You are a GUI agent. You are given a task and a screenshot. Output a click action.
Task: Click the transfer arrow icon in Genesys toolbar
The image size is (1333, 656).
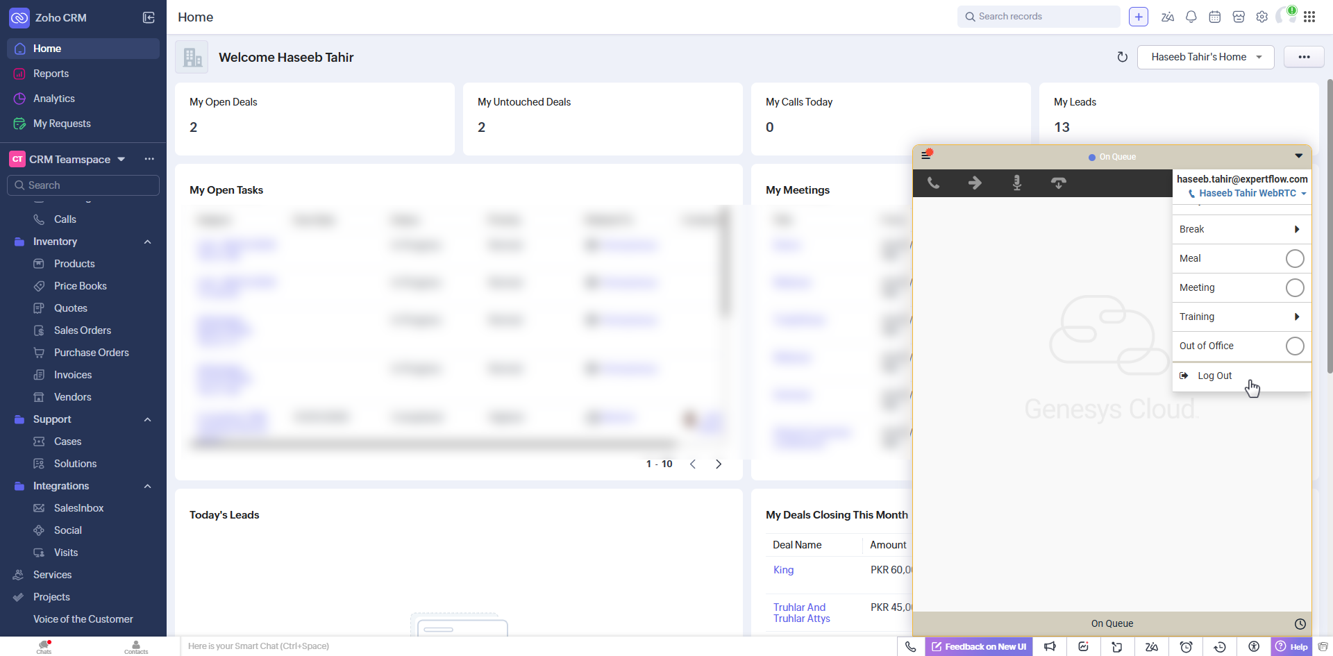pyautogui.click(x=975, y=183)
